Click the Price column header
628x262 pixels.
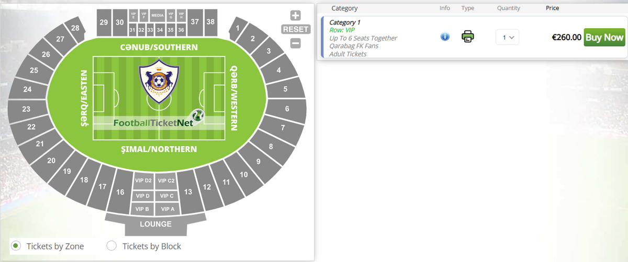pos(552,8)
